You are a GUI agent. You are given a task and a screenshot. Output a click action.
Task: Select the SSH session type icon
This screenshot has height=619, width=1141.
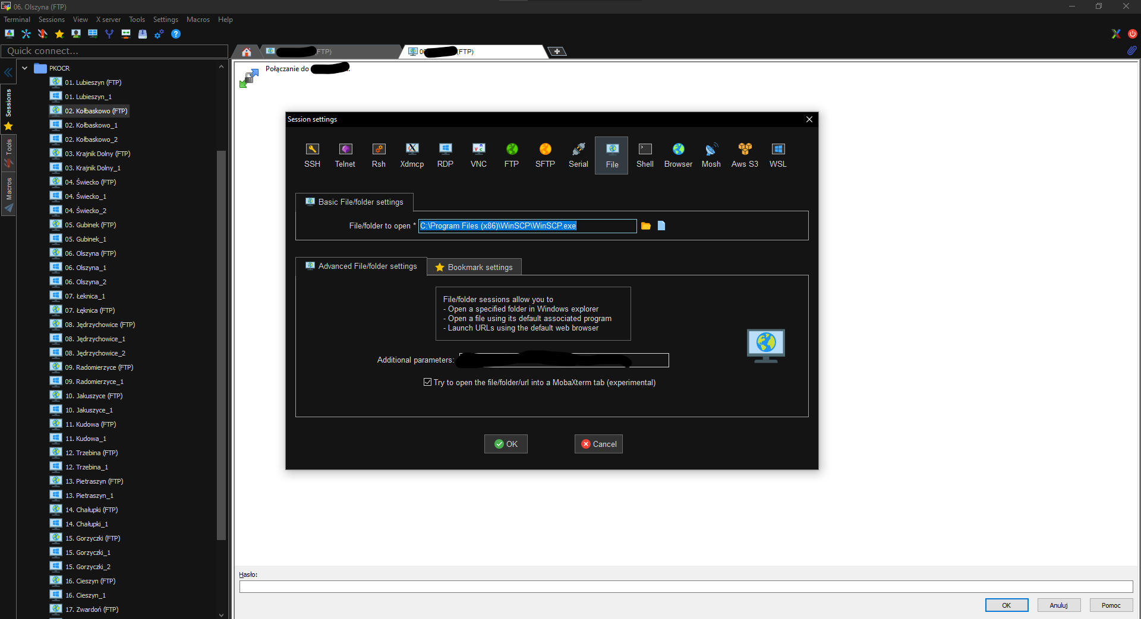coord(312,155)
